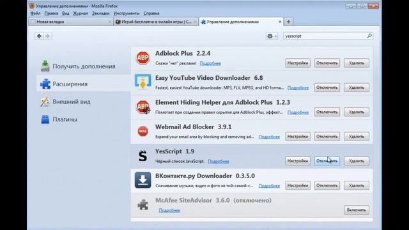Select Плагины category
Viewport: 409px width, 230px height.
(x=84, y=119)
